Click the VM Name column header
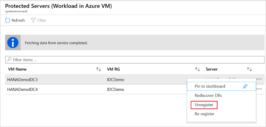This screenshot has height=127, width=266. (17, 69)
